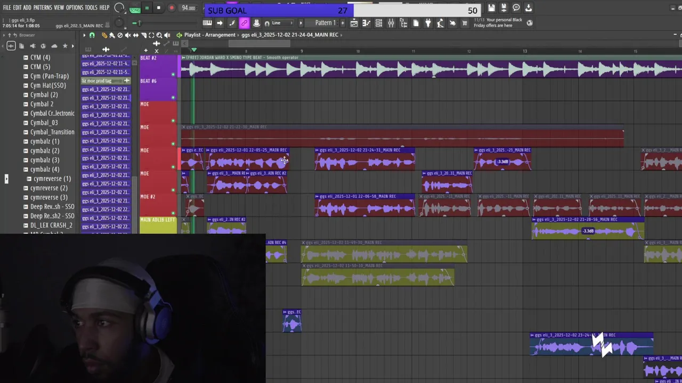Open the TOOLS menu
Image resolution: width=682 pixels, height=383 pixels.
91,7
